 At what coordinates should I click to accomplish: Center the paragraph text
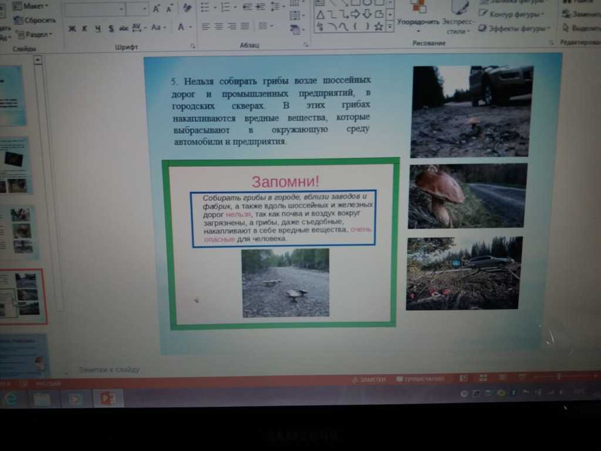219,26
